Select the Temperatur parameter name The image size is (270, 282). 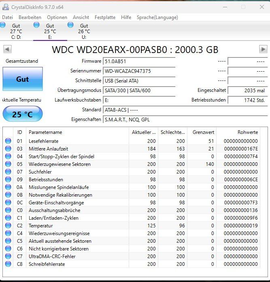(40, 225)
